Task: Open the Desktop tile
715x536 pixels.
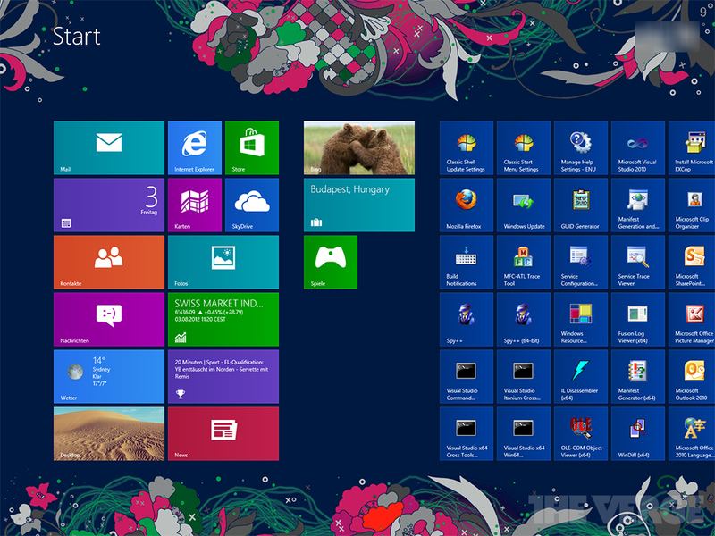Action: 109,434
